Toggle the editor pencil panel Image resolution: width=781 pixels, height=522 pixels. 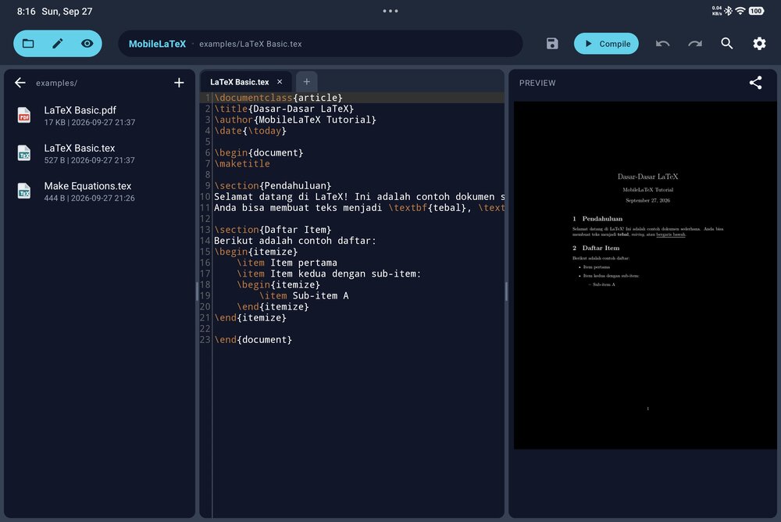click(x=58, y=44)
